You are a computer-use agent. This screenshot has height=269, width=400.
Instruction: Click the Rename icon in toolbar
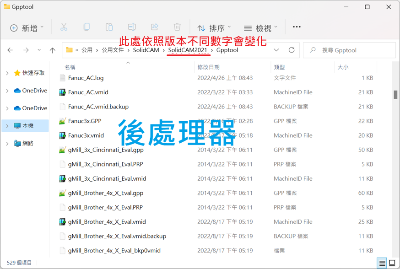pos(132,27)
